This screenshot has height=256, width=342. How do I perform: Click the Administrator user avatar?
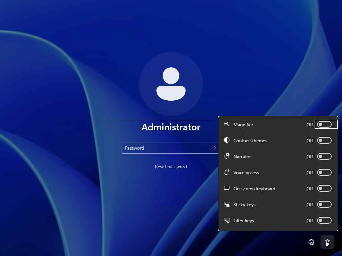[171, 84]
